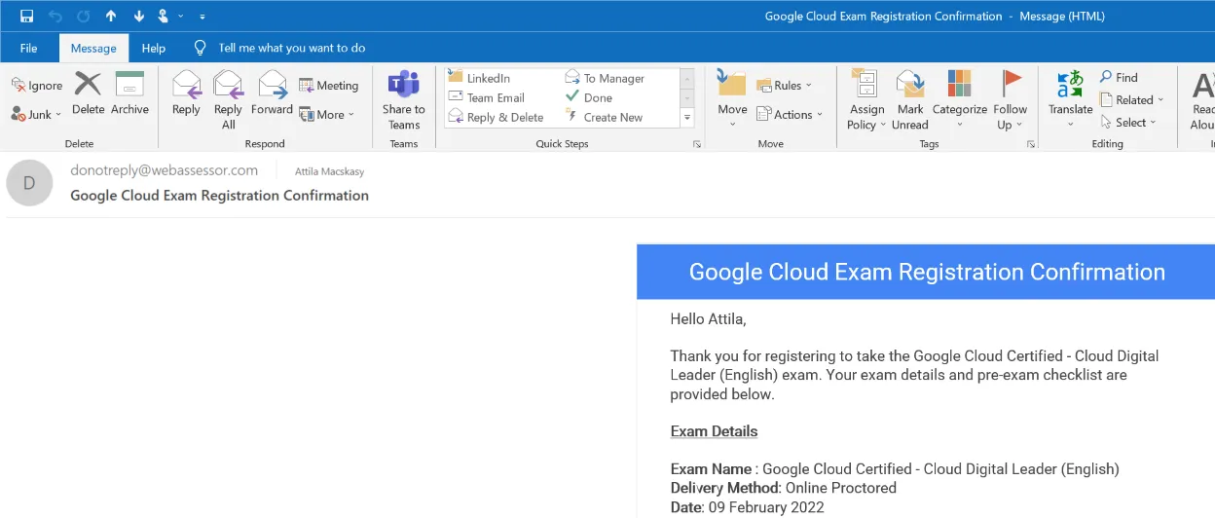
Task: Open the Actions dropdown
Action: click(790, 114)
